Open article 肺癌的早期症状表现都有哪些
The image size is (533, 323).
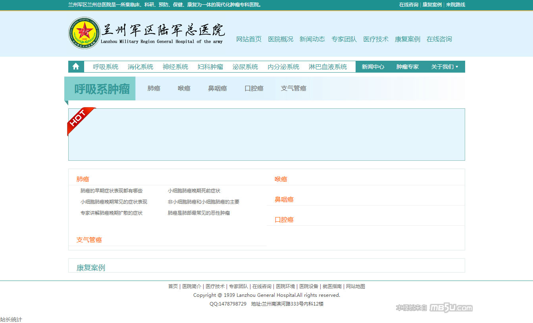tap(111, 191)
